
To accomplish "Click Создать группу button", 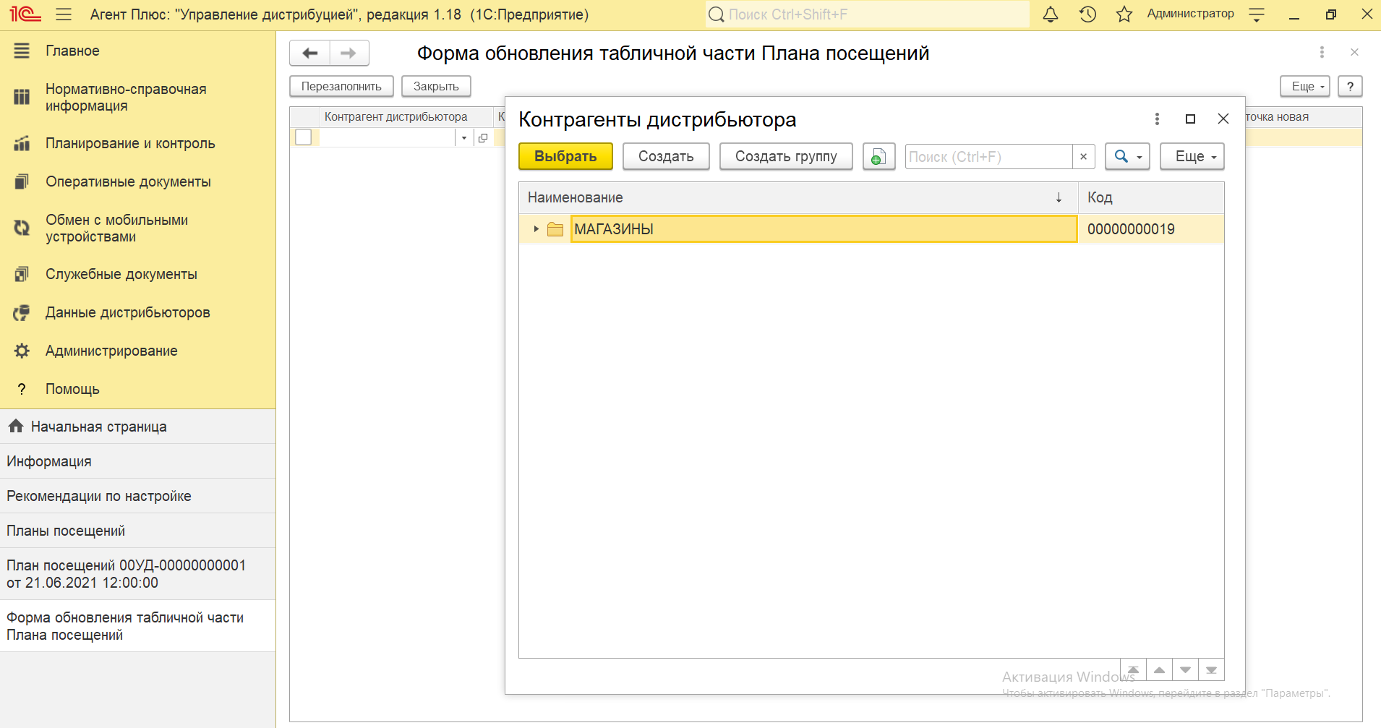I will 786,156.
